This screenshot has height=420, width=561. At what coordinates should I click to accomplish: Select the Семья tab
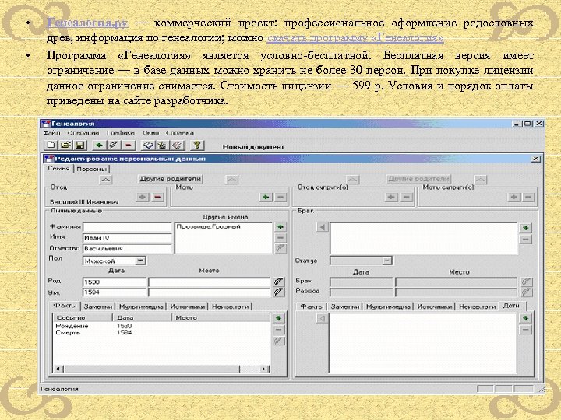[x=58, y=169]
